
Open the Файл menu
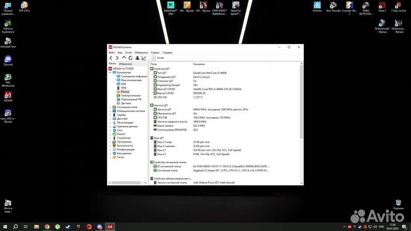tap(112, 52)
